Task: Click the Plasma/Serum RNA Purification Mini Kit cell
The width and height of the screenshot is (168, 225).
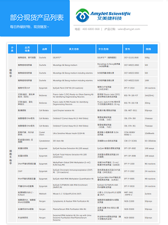Action: [x=74, y=209]
